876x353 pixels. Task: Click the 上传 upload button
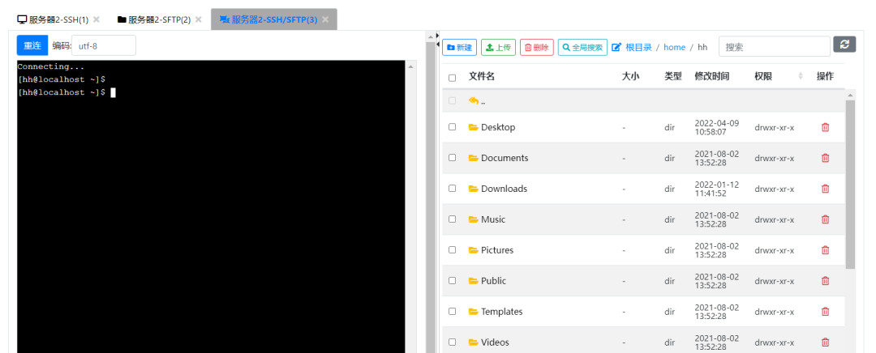tap(498, 48)
